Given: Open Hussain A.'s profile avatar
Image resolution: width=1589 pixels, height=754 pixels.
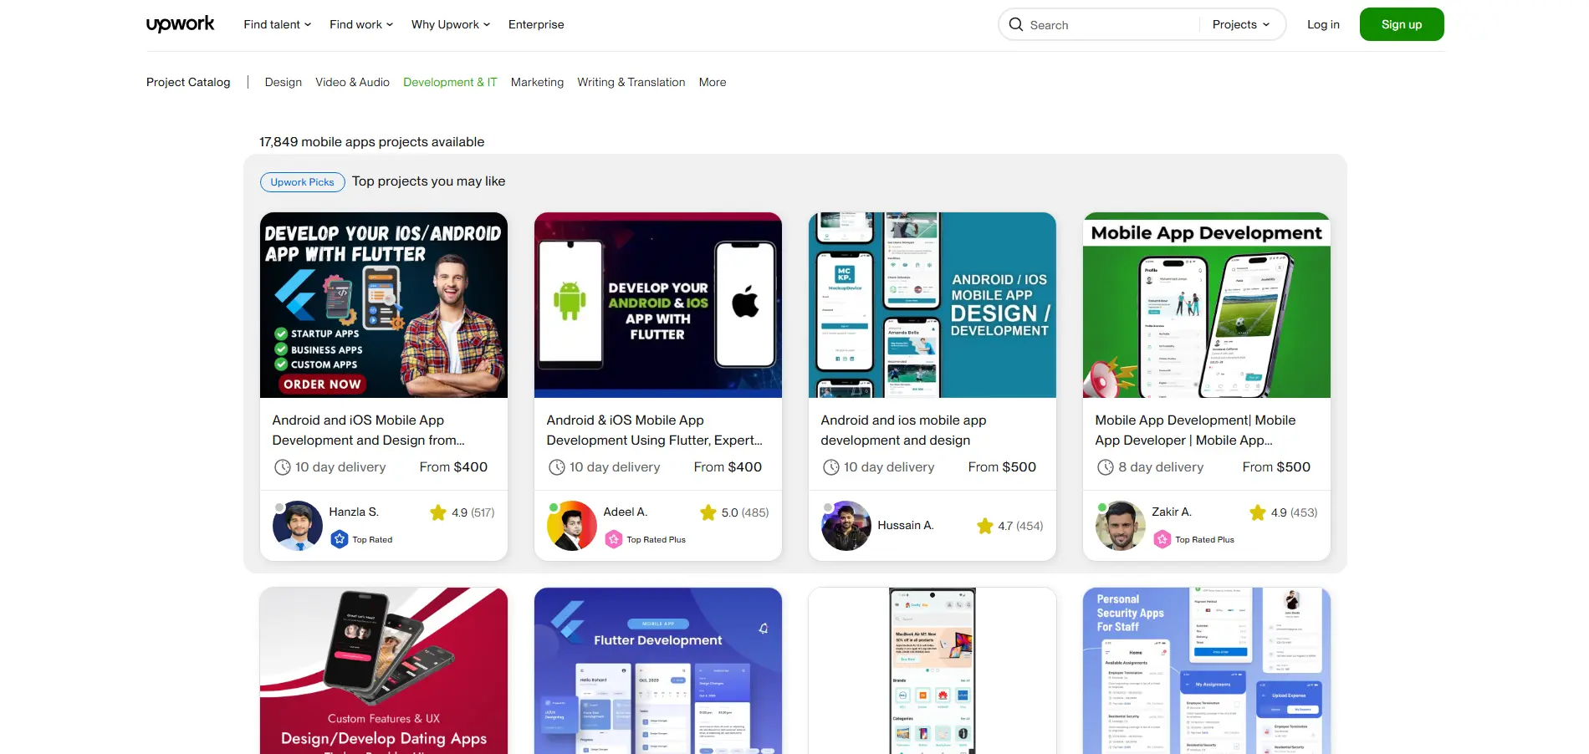Looking at the screenshot, I should pyautogui.click(x=846, y=526).
